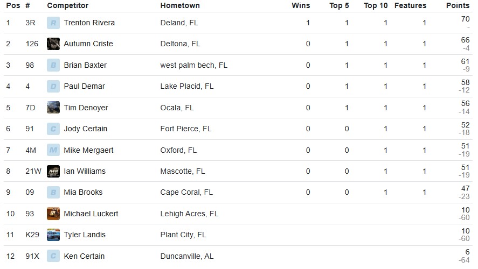Open Autumn Criste's competitor name link
Image resolution: width=478 pixels, height=269 pixels.
pyautogui.click(x=88, y=44)
